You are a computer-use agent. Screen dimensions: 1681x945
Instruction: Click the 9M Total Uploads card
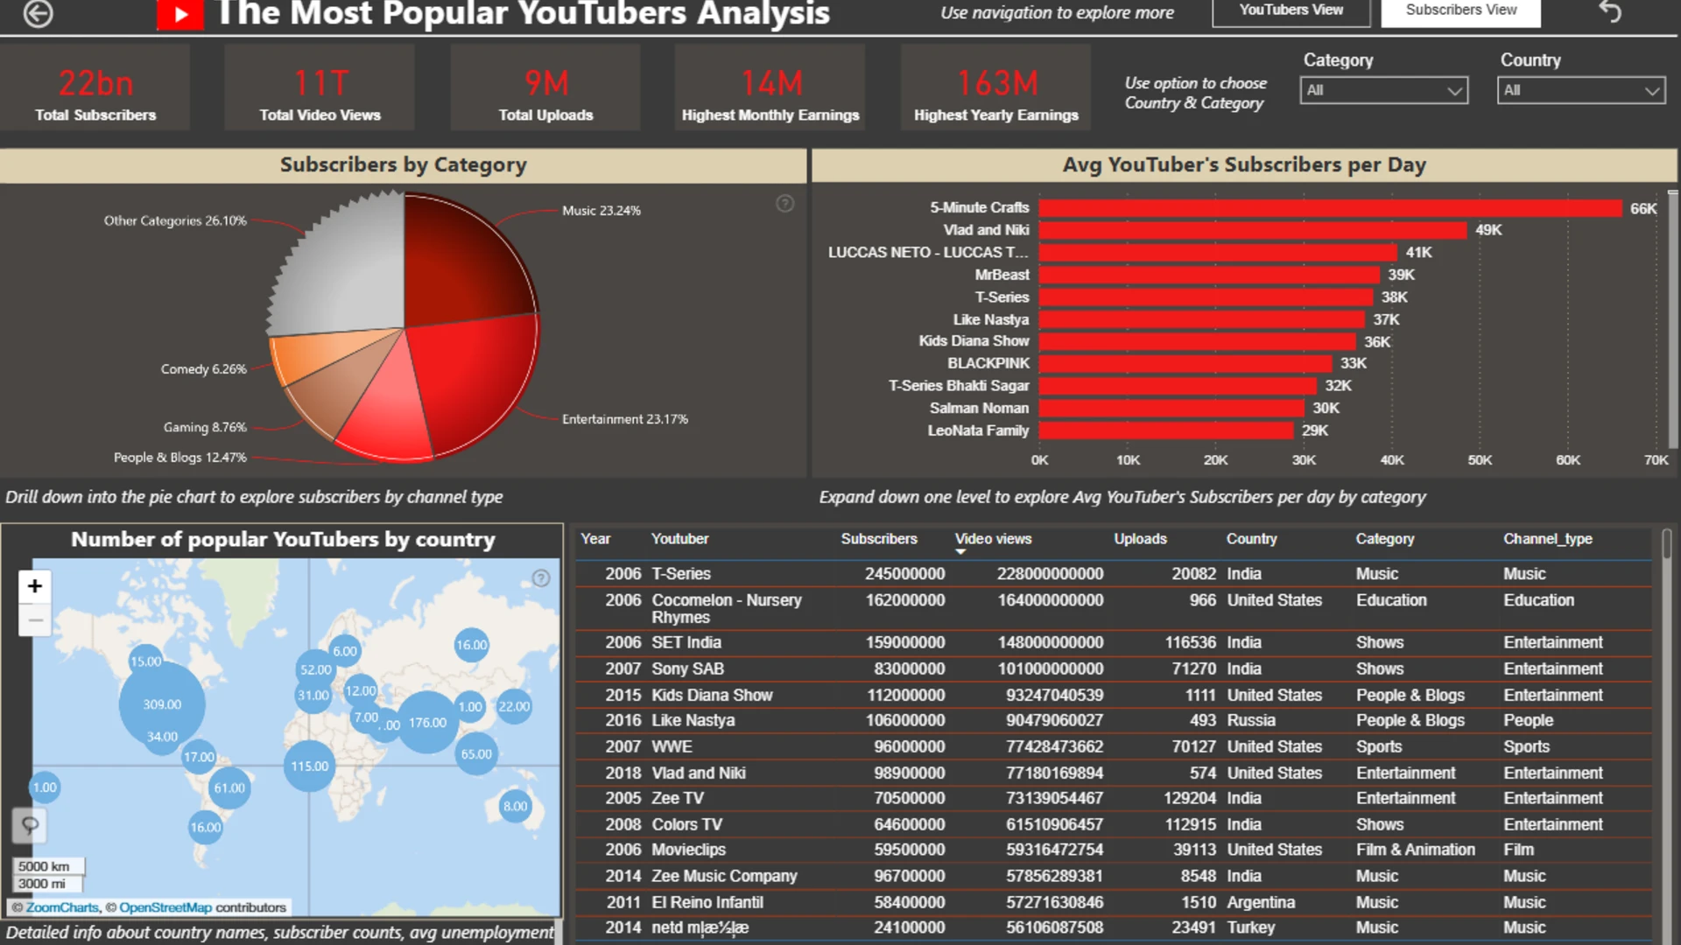(545, 87)
